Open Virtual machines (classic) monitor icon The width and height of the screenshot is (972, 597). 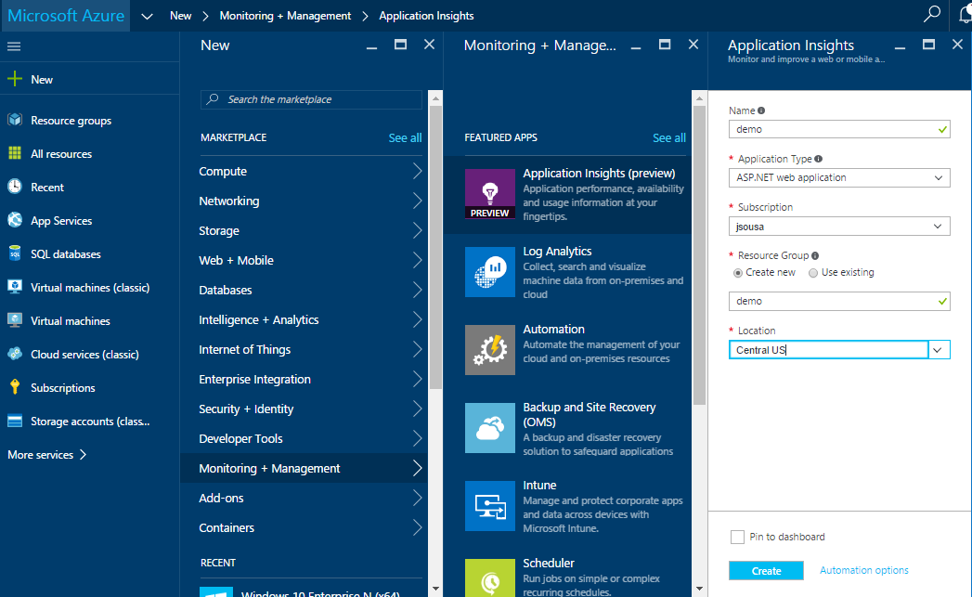point(15,287)
